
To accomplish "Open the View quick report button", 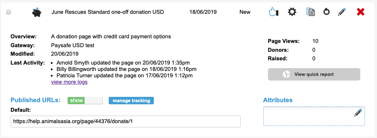I will pyautogui.click(x=314, y=74).
